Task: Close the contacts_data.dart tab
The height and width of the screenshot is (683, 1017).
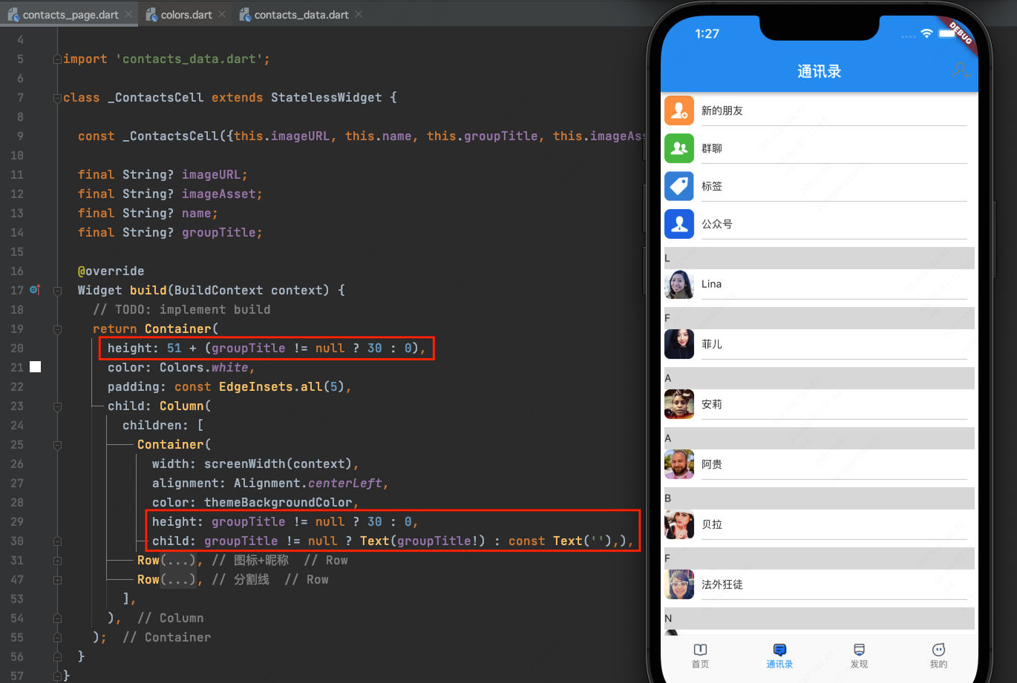Action: coord(359,14)
